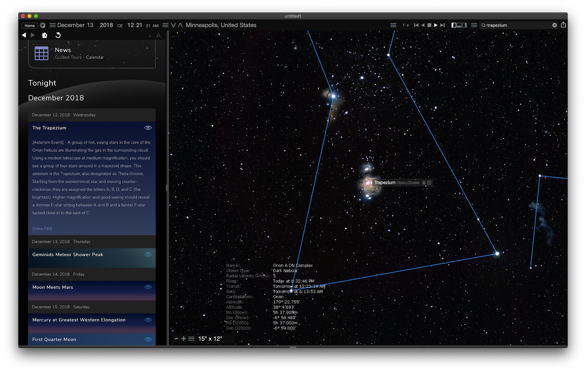This screenshot has width=586, height=372.
Task: Click the reload icon in the sidebar navigation
Action: (x=58, y=35)
